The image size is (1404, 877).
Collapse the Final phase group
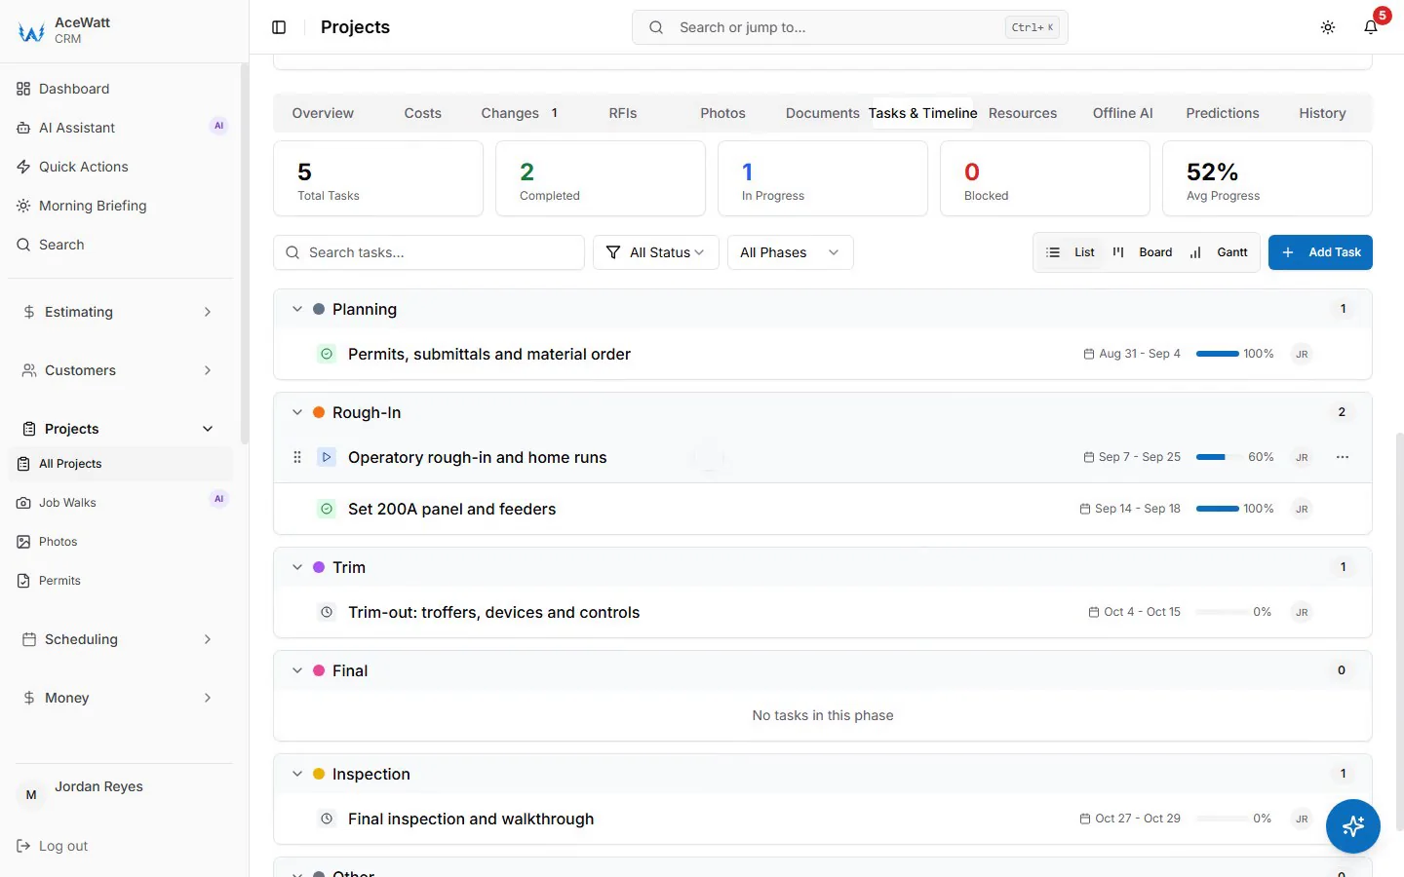tap(297, 670)
